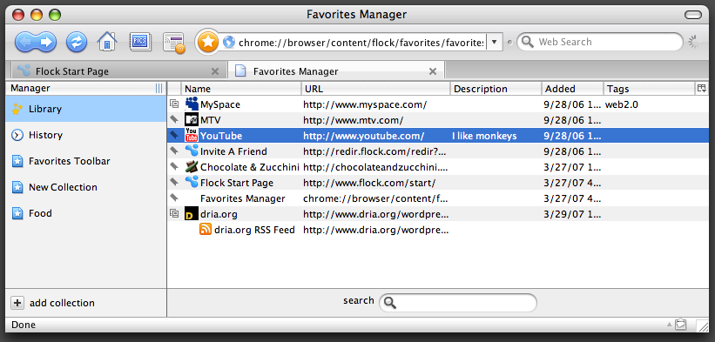
Task: Select the MTV favorite icon
Action: click(x=192, y=120)
